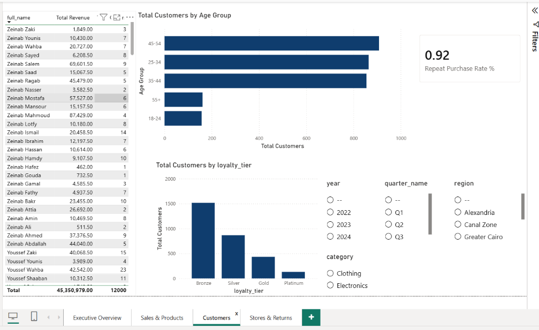This screenshot has height=330, width=539.
Task: Select year 2023 in slicer
Action: pos(331,224)
